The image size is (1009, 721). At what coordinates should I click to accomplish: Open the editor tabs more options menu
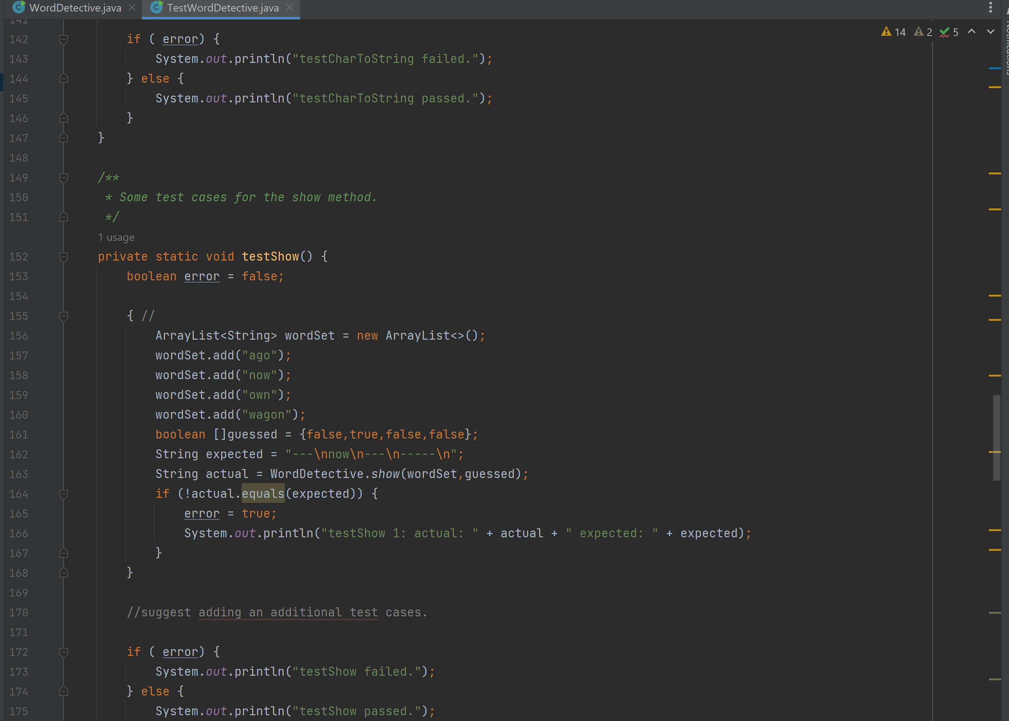(990, 7)
